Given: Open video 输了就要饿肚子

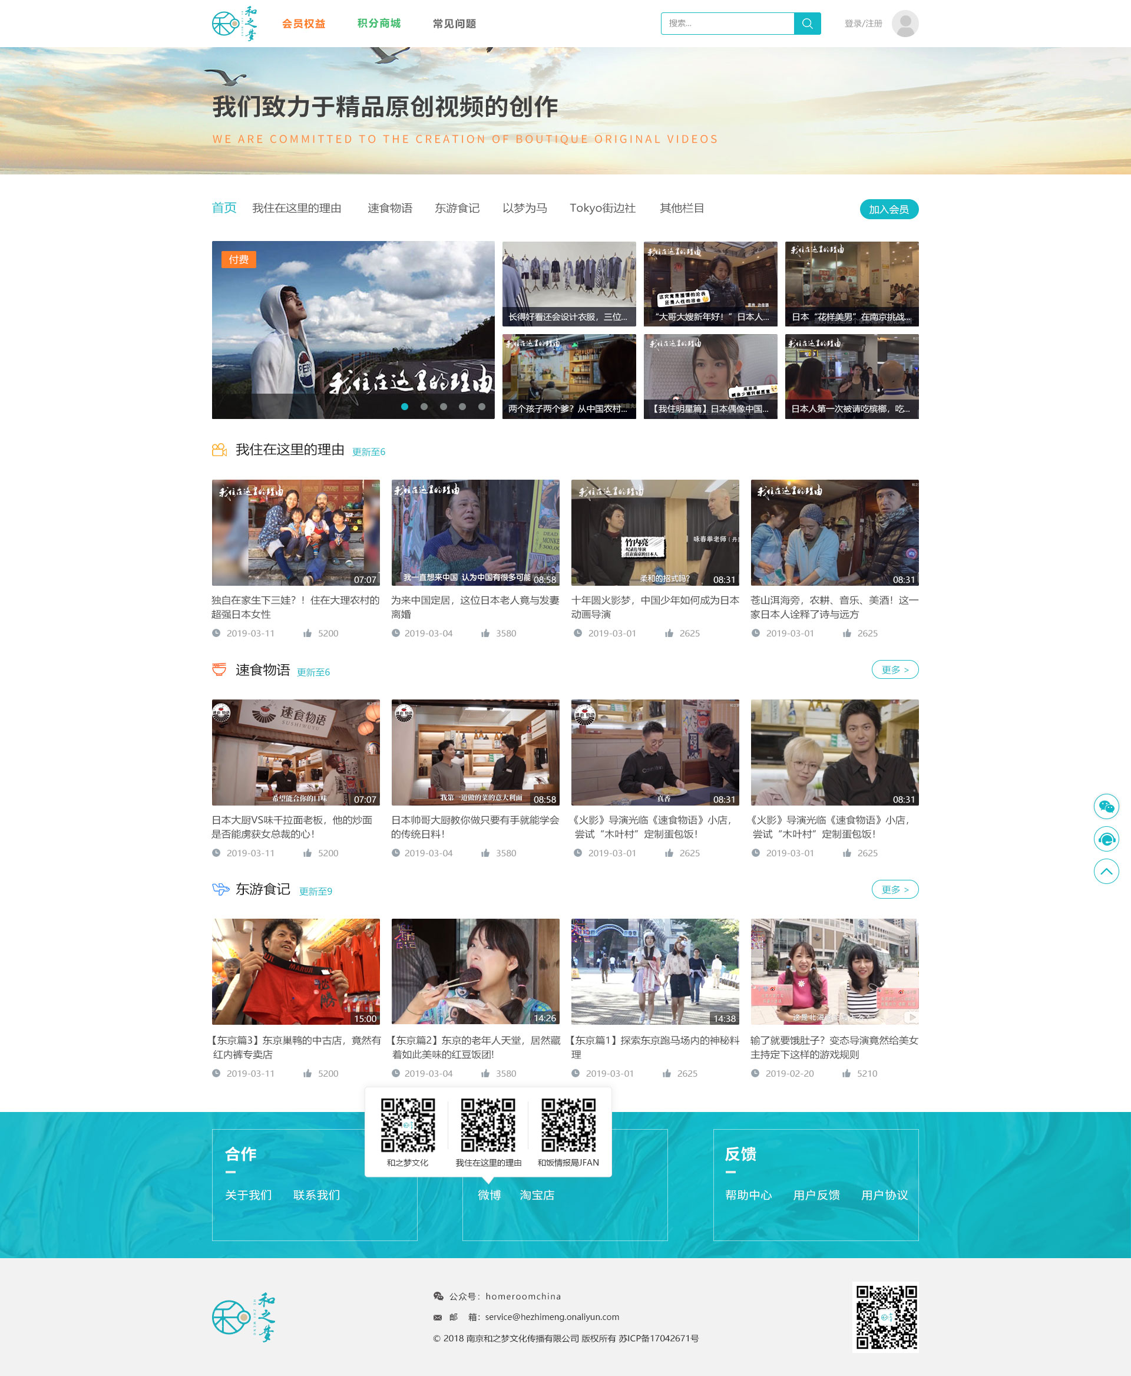Looking at the screenshot, I should (835, 971).
